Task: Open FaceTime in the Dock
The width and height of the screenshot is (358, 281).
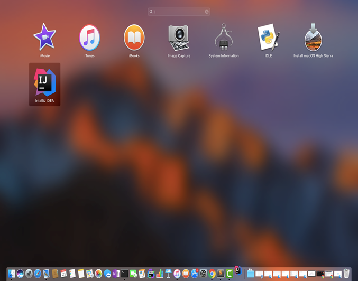Action: click(x=133, y=274)
